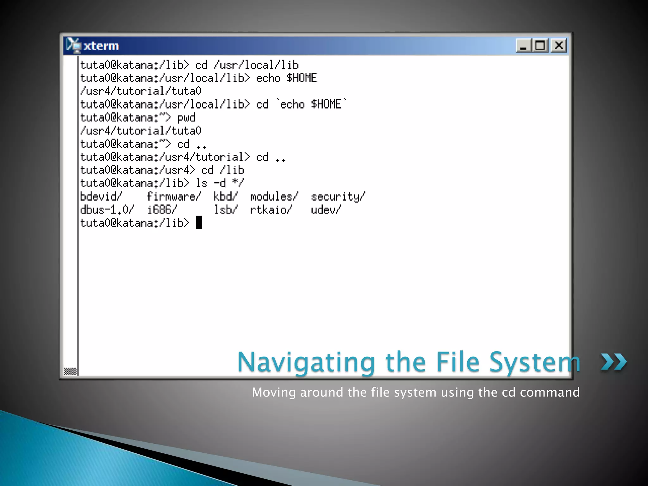
Task: Click the 'cd /usr/local/lib' command line
Action: coord(189,65)
